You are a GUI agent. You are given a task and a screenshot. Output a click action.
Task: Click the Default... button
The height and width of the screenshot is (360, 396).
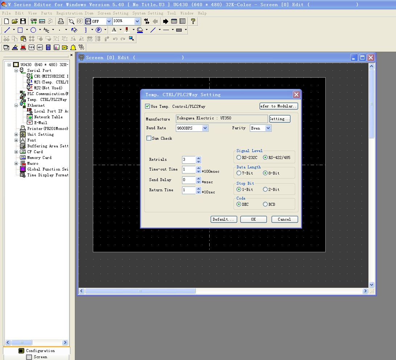pyautogui.click(x=224, y=219)
